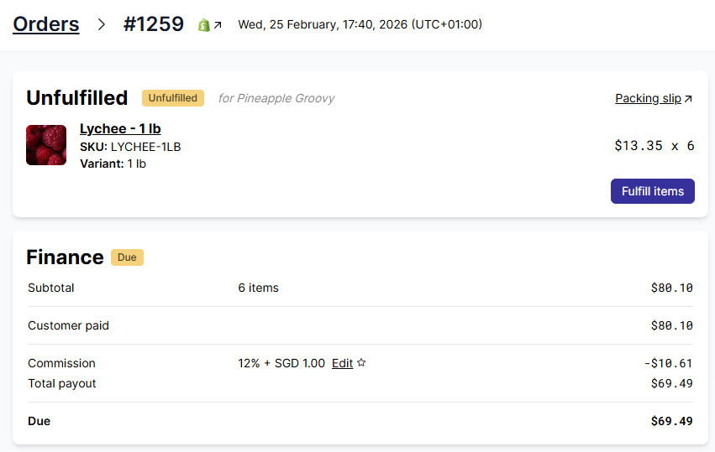Image resolution: width=715 pixels, height=452 pixels.
Task: Open the Lychee - 1 lb product link
Action: click(x=120, y=128)
